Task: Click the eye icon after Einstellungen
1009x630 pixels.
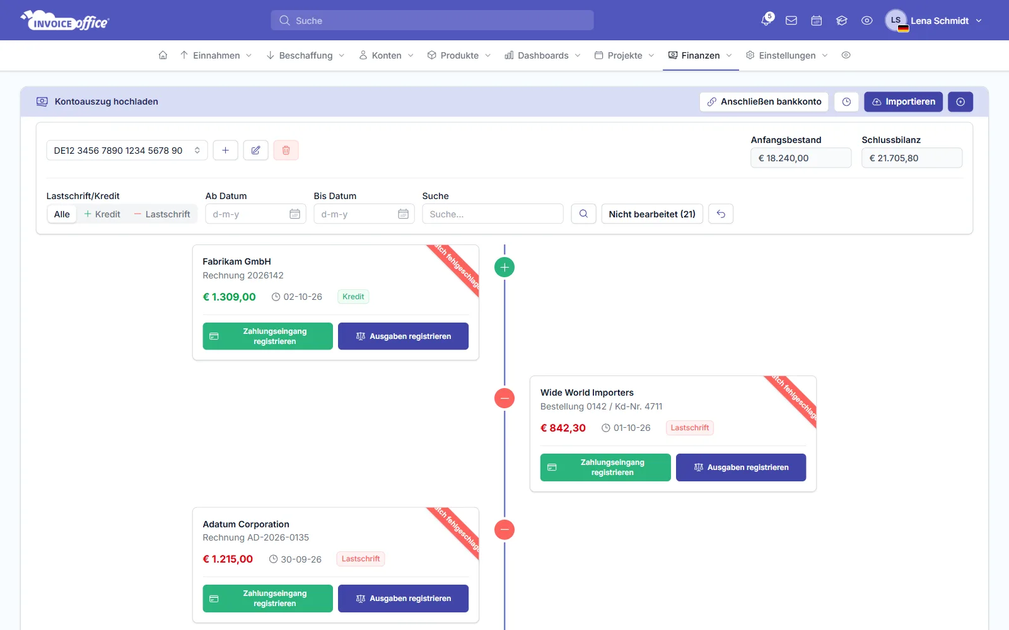Action: (x=846, y=55)
